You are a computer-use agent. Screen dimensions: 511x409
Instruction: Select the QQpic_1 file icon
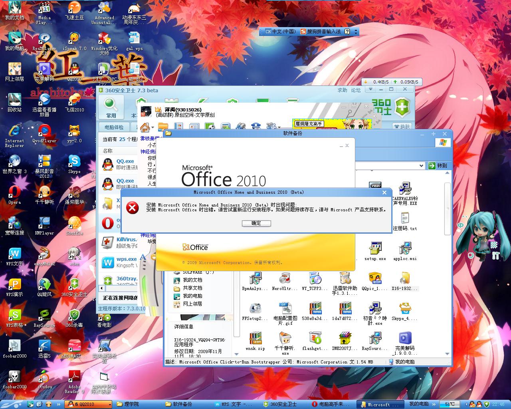pos(374,281)
